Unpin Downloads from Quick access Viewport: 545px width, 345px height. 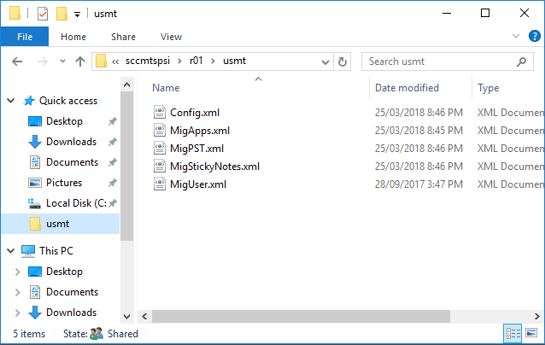point(113,142)
